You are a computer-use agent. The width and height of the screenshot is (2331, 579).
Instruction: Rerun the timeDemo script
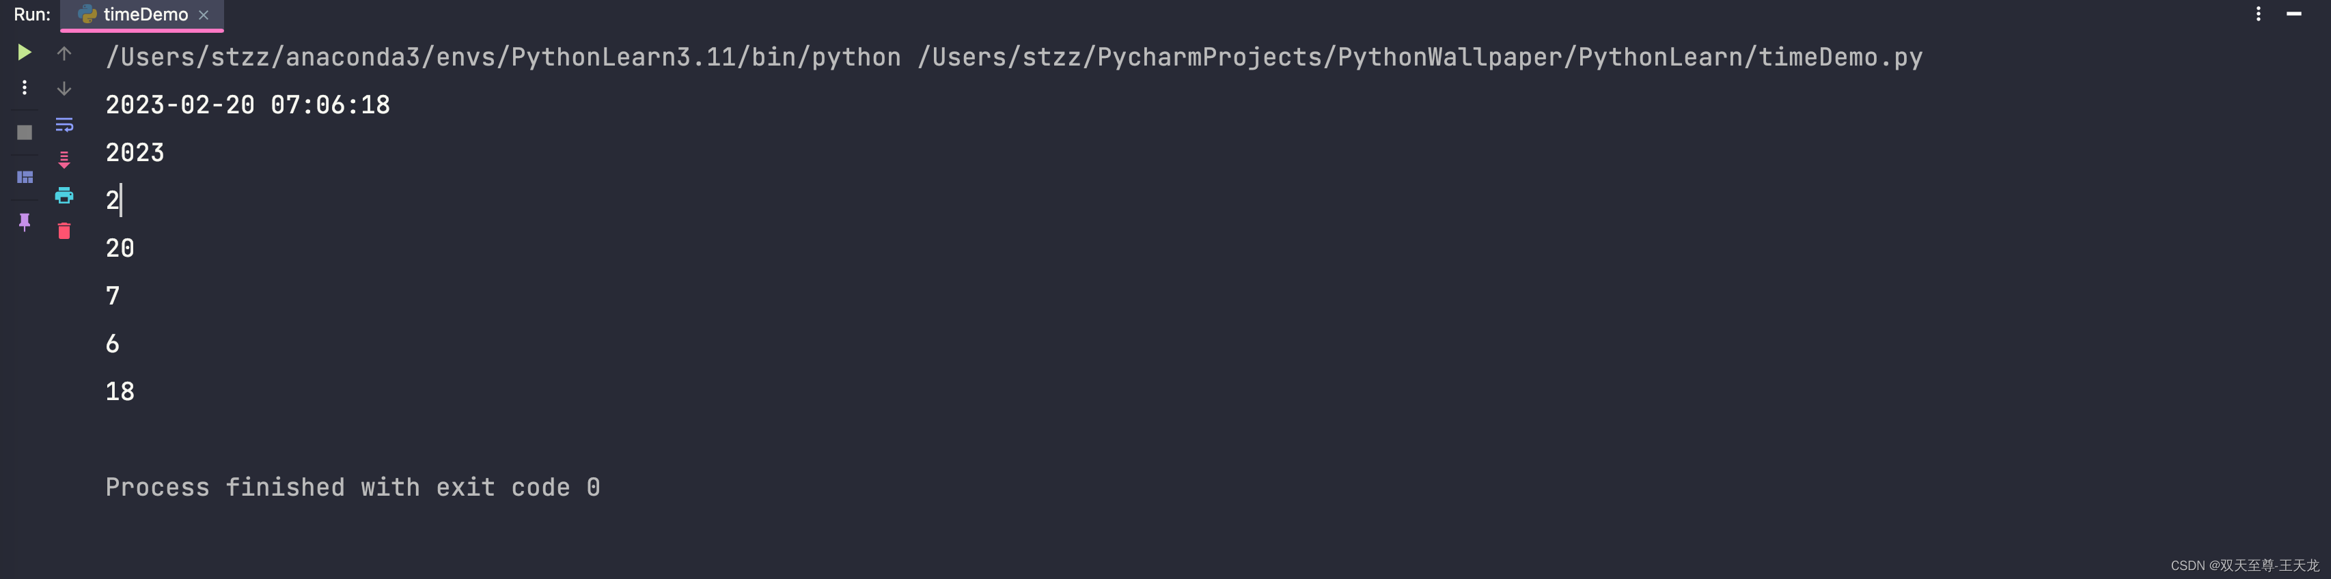(23, 52)
